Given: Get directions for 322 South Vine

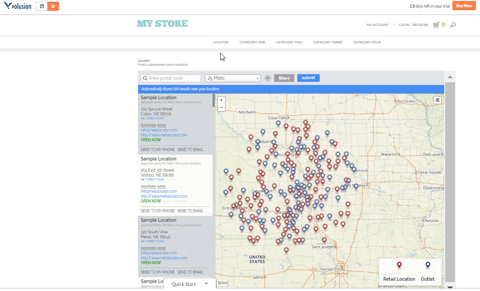Looking at the screenshot, I should click(x=152, y=241).
